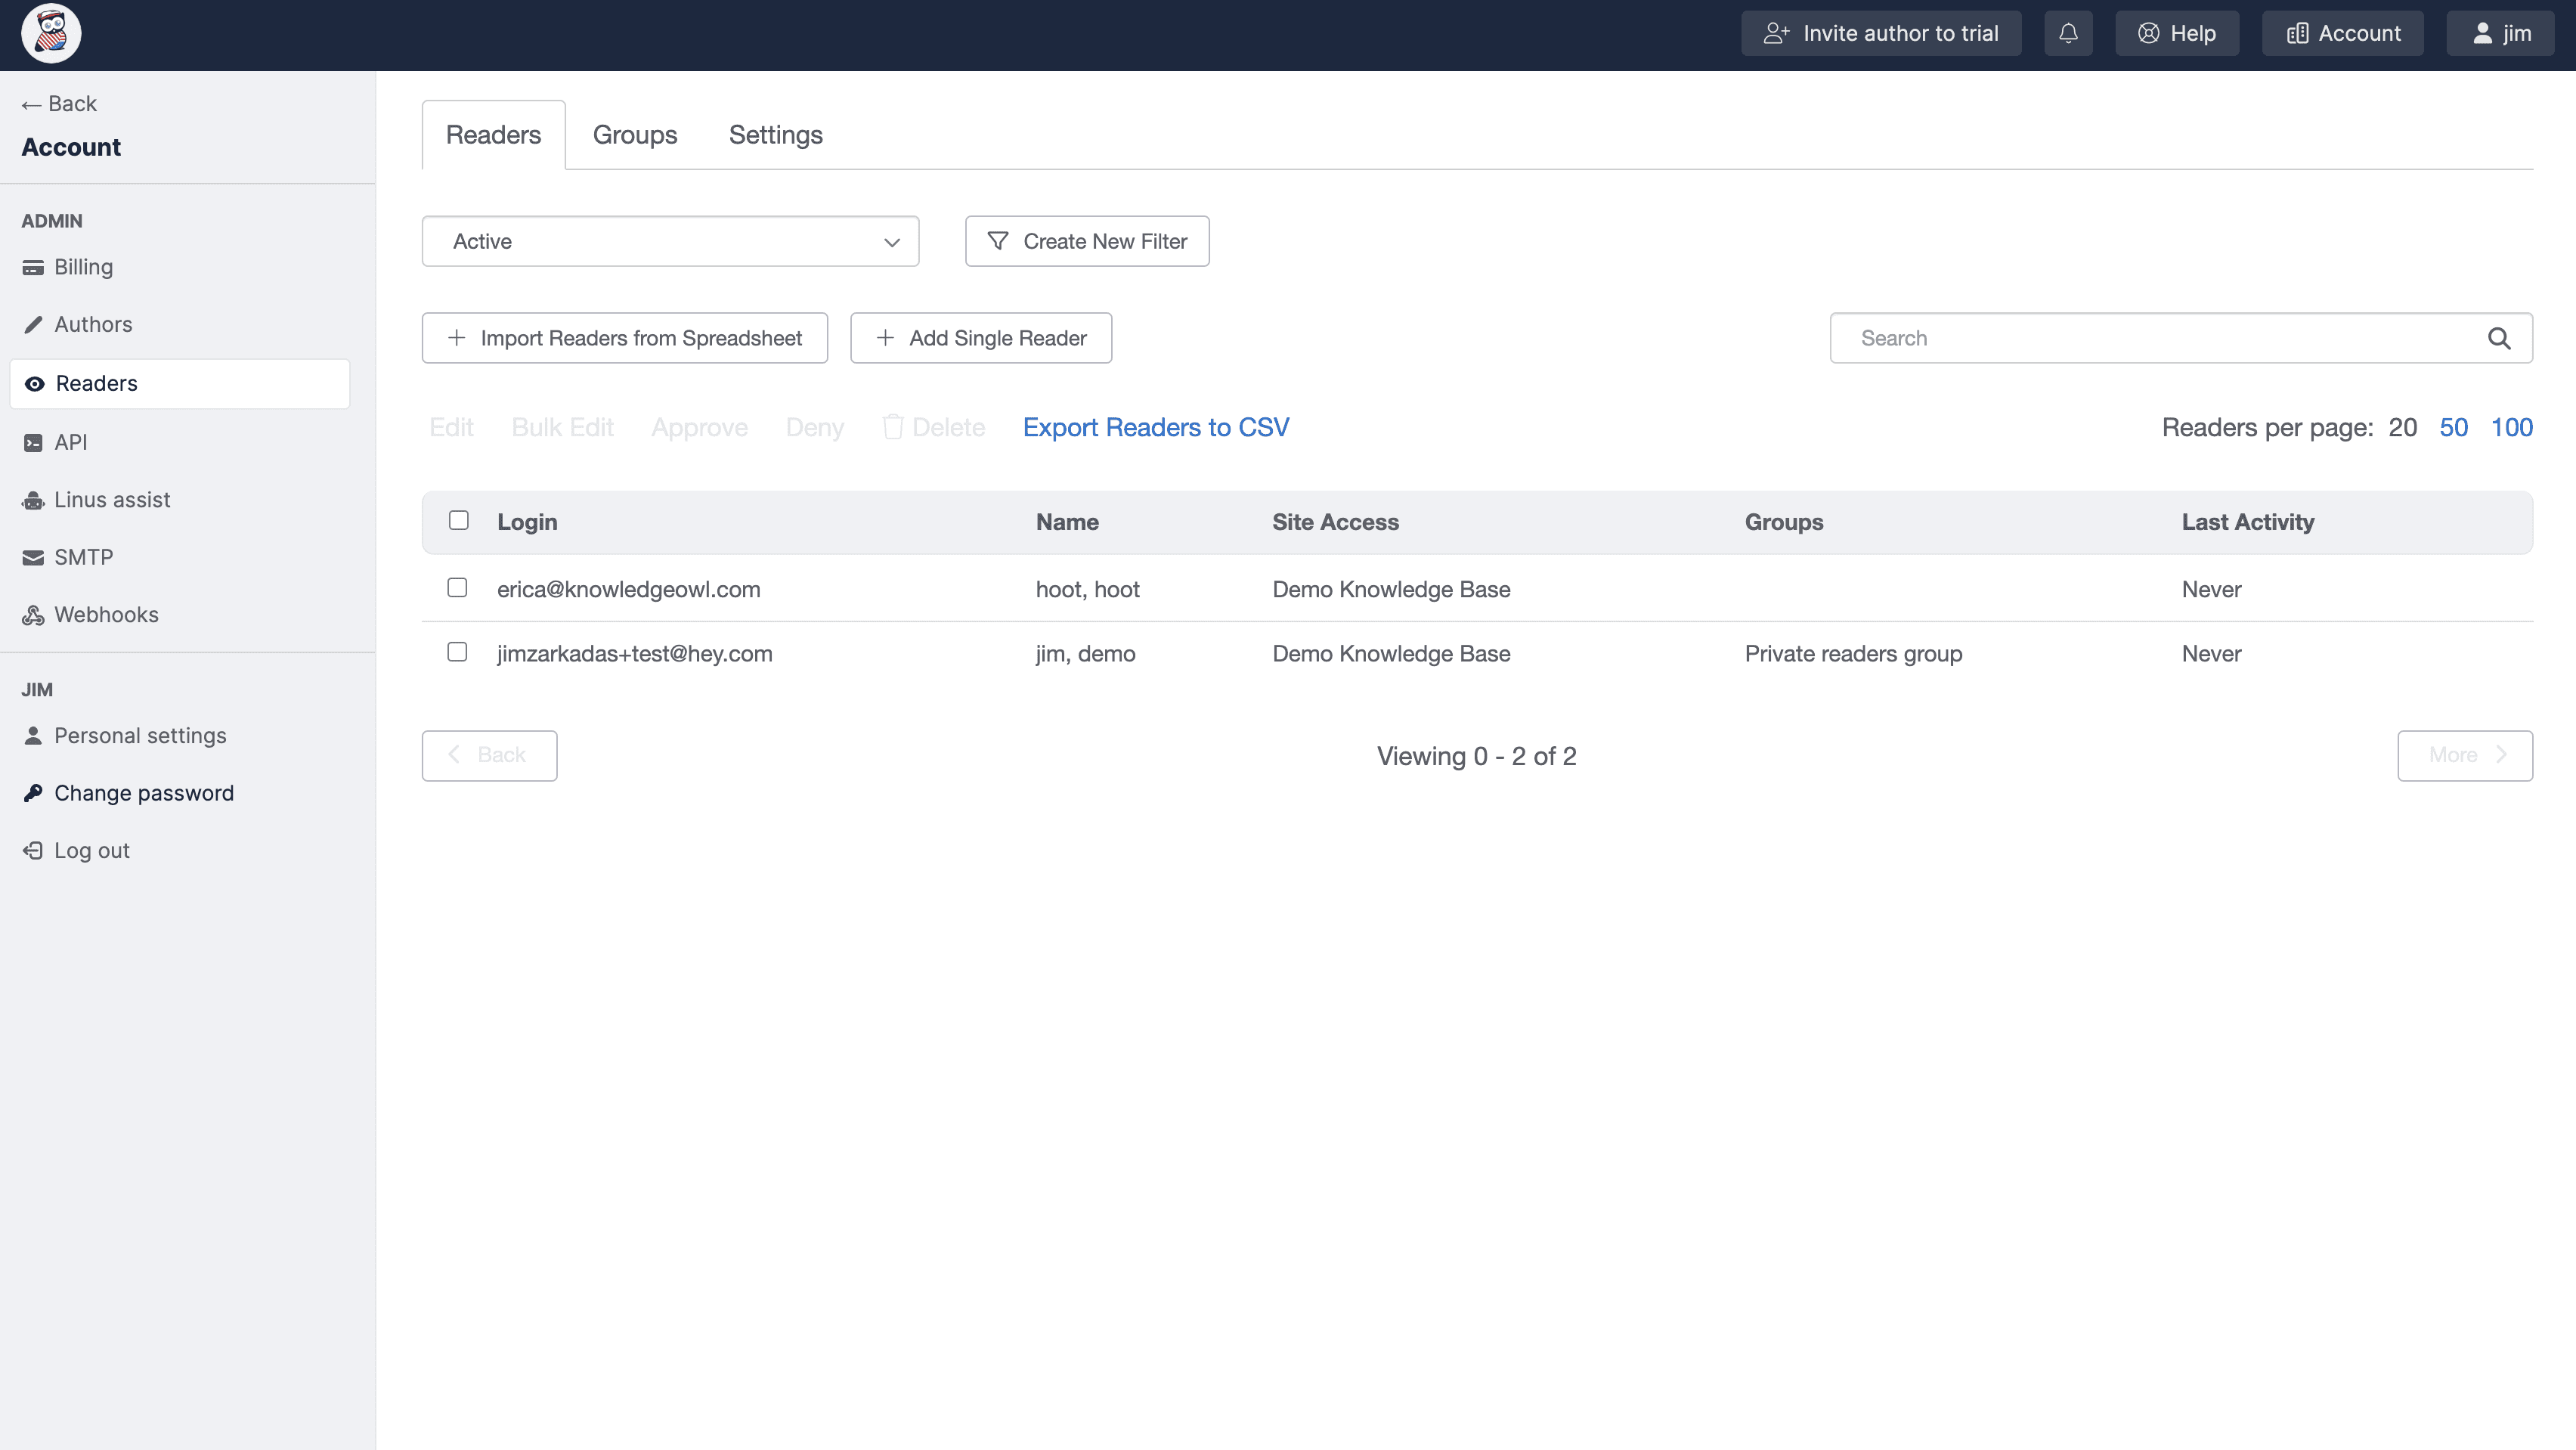Click the KnowledgeOwl owl logo
Image resolution: width=2576 pixels, height=1450 pixels.
click(x=51, y=34)
